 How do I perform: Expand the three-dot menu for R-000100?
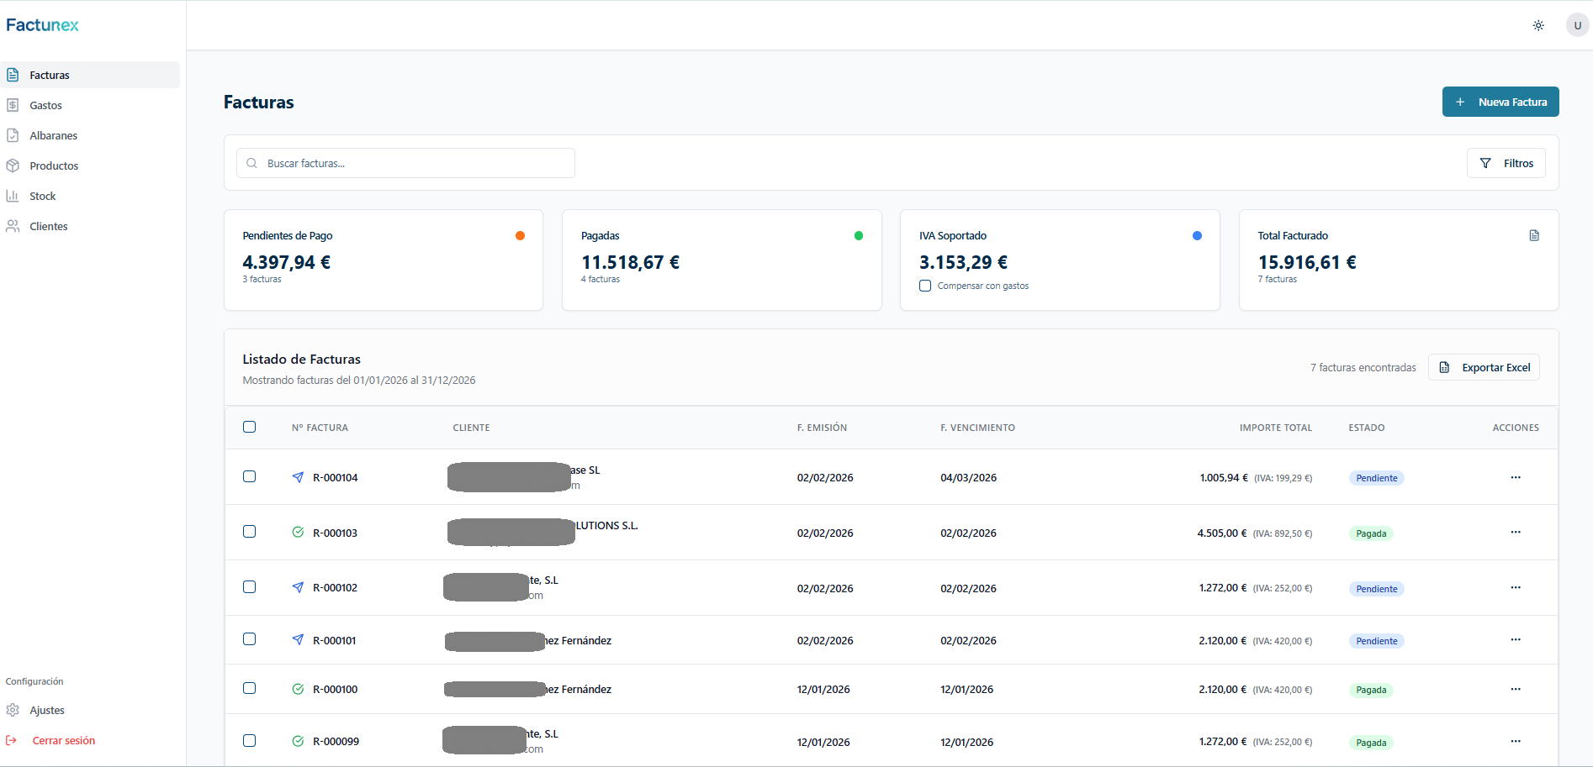(x=1515, y=689)
